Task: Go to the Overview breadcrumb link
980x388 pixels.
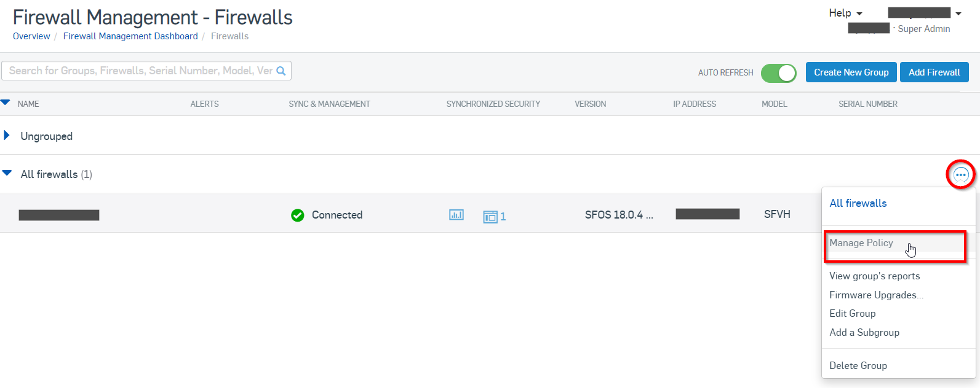Action: pos(31,36)
